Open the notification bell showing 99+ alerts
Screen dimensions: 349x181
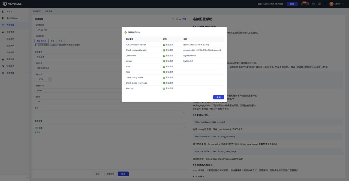302,4
